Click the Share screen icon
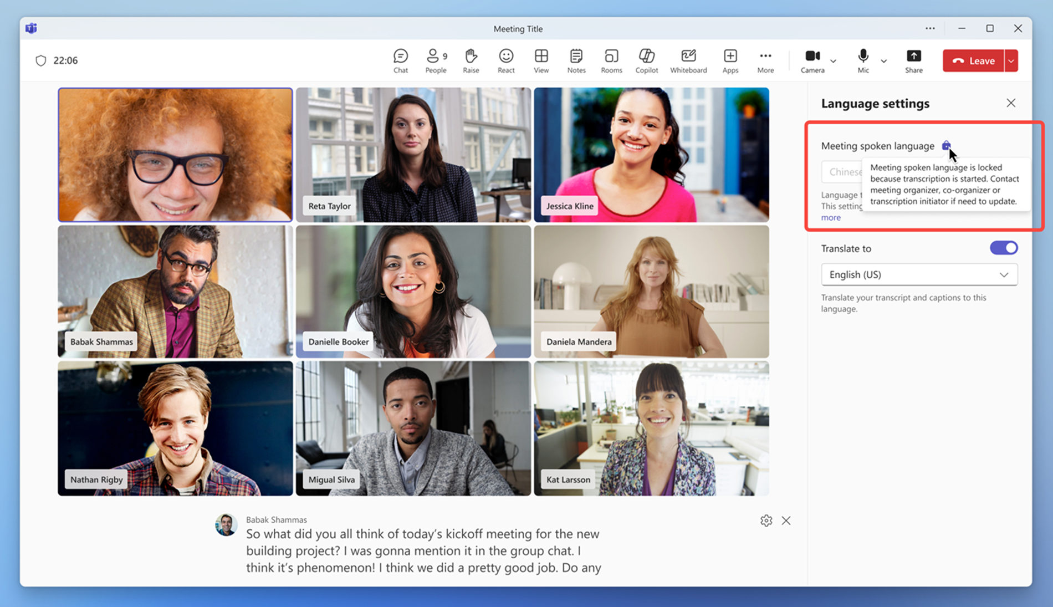 click(913, 60)
